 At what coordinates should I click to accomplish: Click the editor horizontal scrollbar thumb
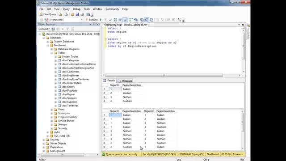pos(164,75)
